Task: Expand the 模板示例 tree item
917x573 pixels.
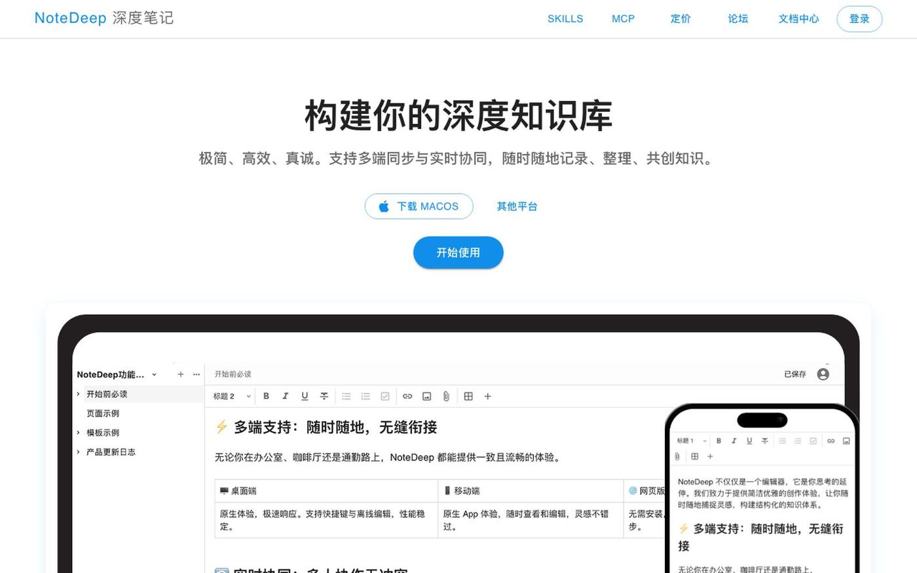Action: pos(78,433)
